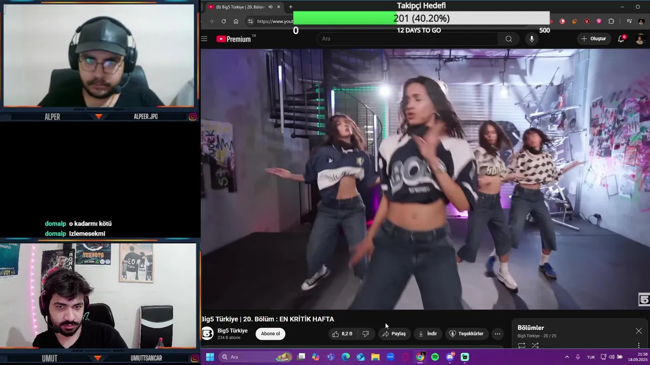Toggle playlist shuffle in Bölümler panel

click(535, 346)
